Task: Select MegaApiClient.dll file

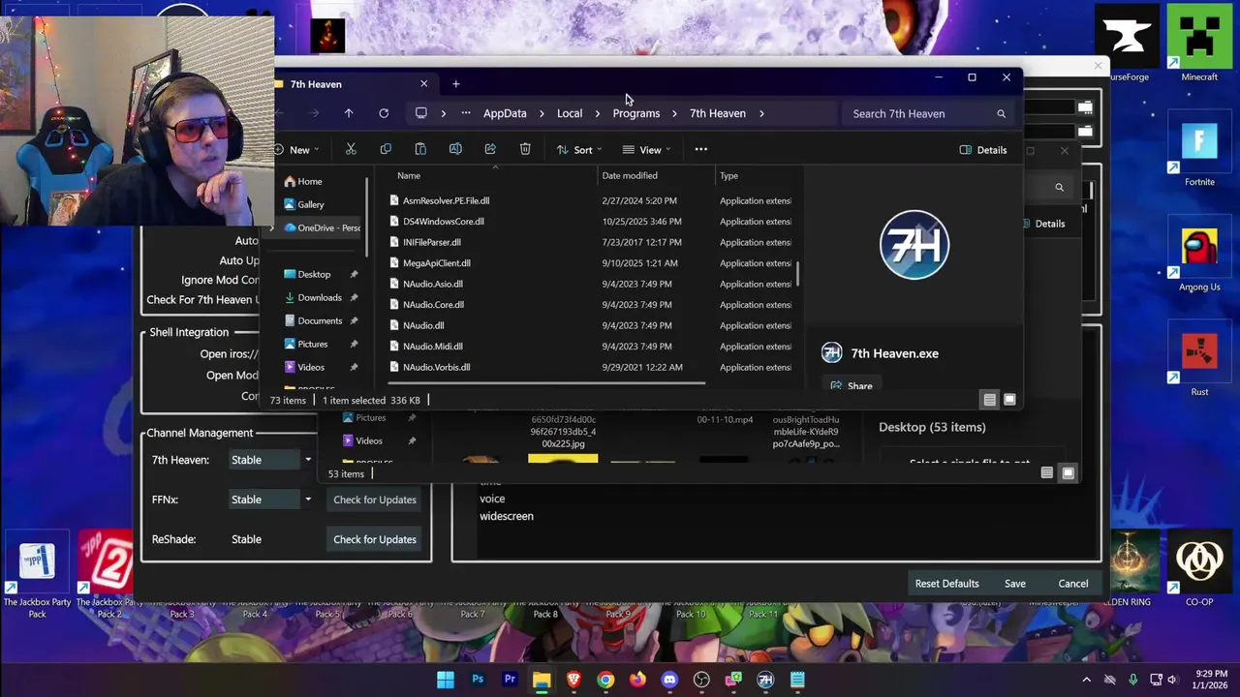Action: tap(436, 263)
